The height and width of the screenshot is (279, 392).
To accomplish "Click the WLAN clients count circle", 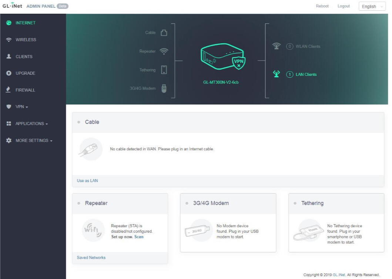I will click(289, 46).
